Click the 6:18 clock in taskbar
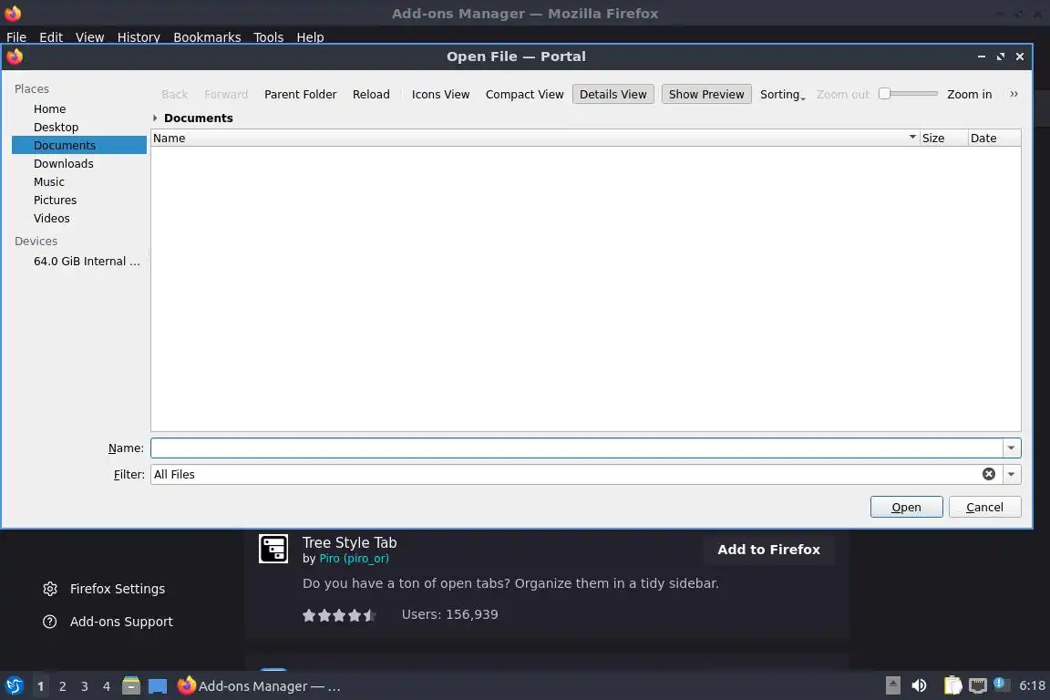 click(1032, 685)
